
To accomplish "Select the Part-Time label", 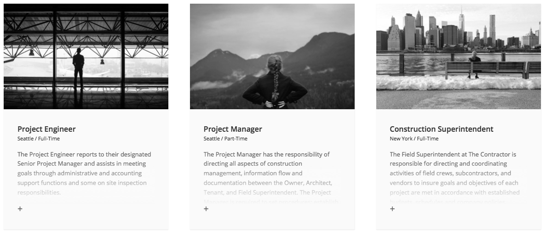I will (x=236, y=139).
